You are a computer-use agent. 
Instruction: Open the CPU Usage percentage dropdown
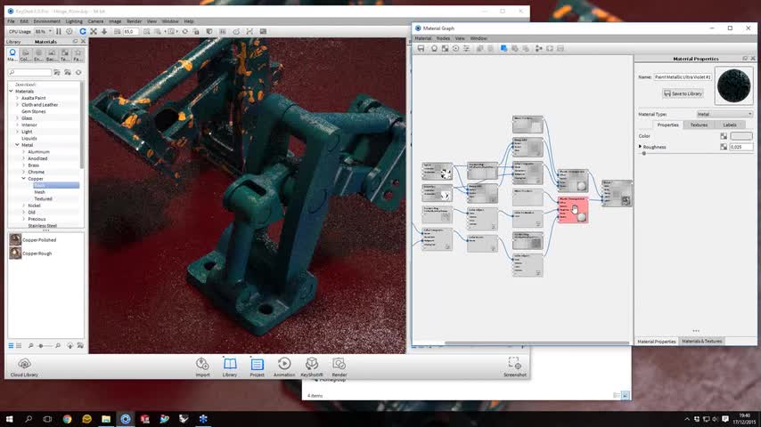[43, 31]
